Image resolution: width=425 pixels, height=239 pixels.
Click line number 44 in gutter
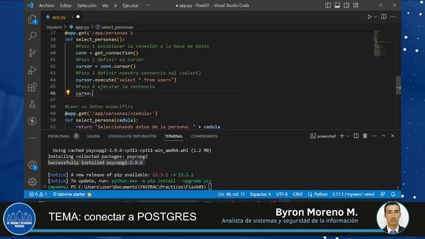(53, 80)
